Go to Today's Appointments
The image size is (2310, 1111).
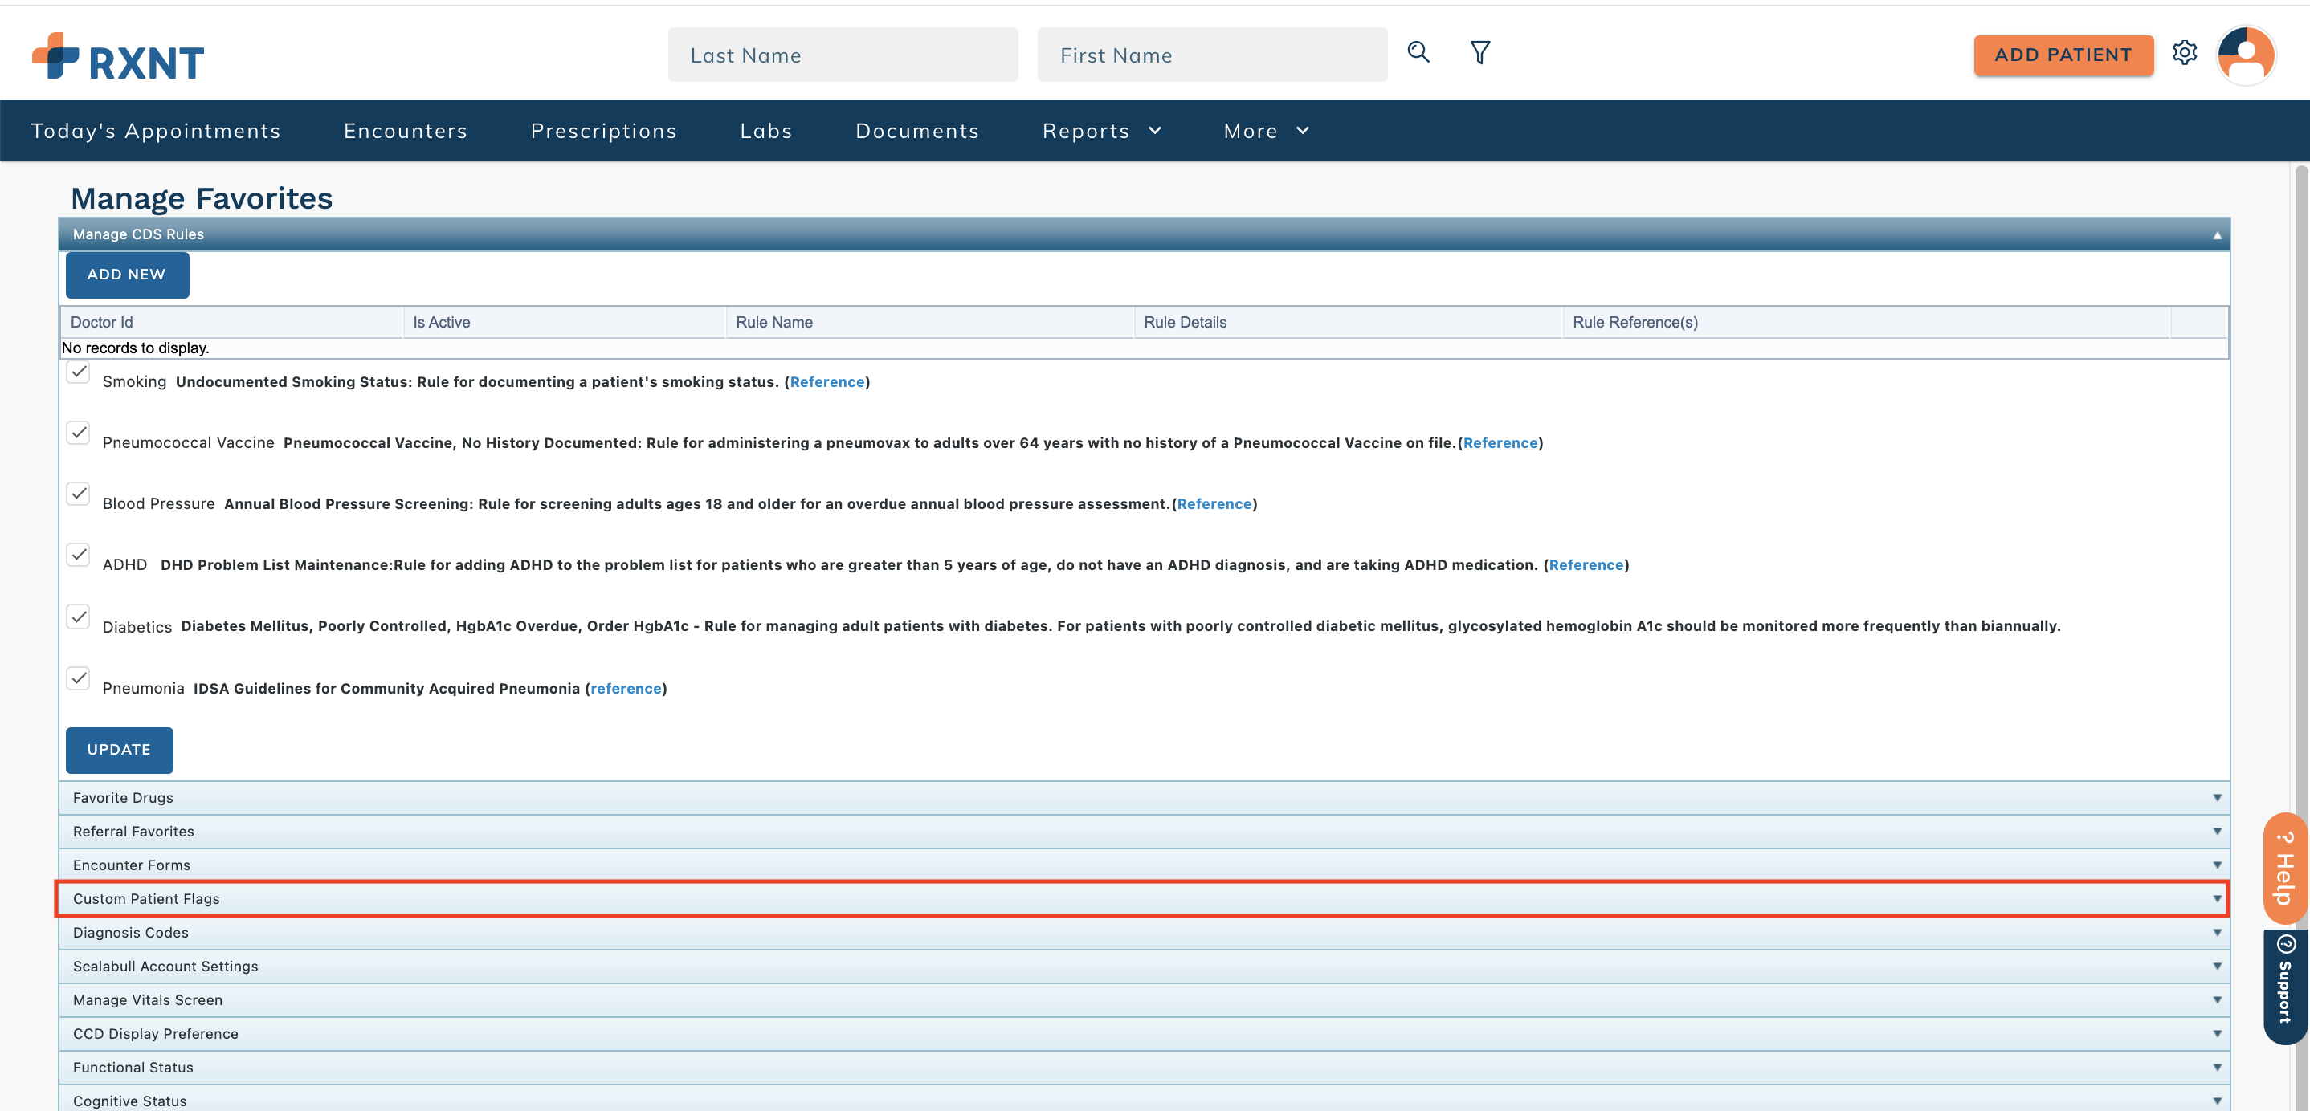[x=156, y=131]
